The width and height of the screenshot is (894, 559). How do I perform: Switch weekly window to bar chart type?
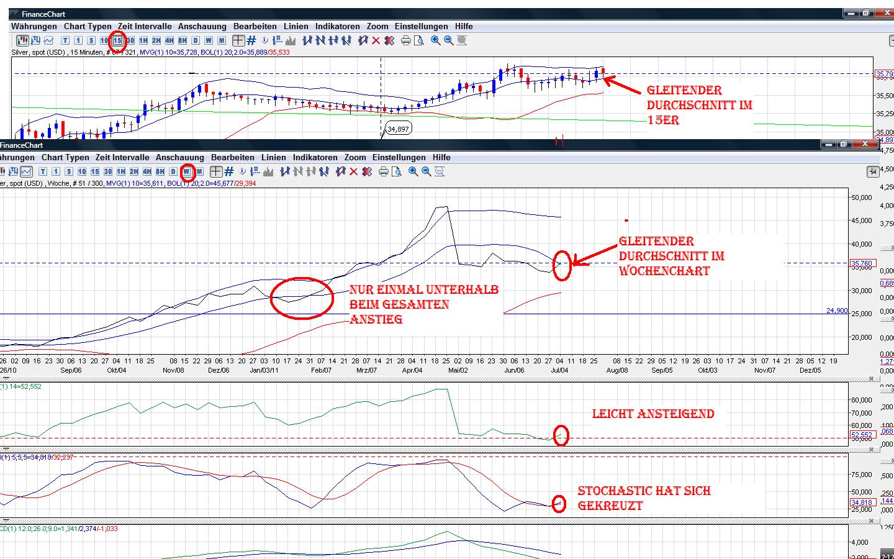13,171
